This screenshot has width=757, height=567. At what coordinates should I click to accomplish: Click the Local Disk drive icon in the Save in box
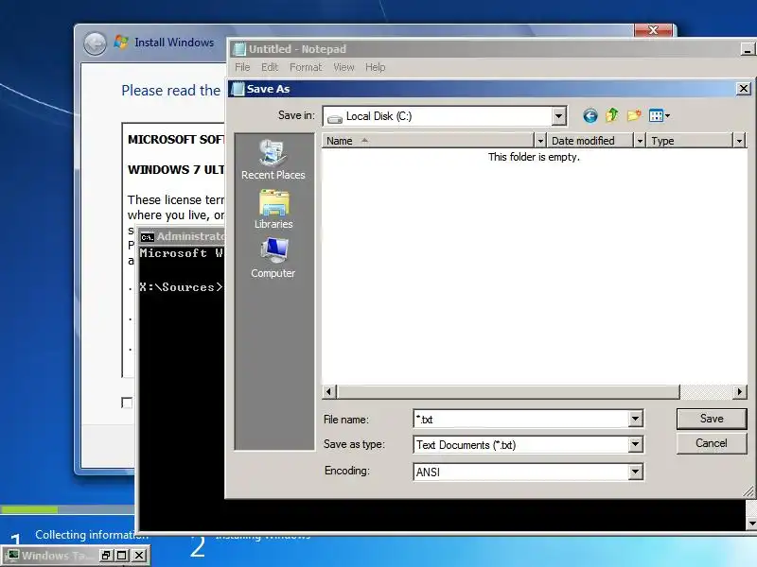(335, 117)
